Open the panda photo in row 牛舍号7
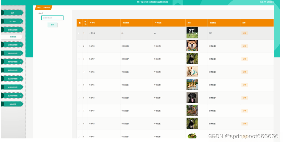The width and height of the screenshot is (283, 142). (192, 59)
